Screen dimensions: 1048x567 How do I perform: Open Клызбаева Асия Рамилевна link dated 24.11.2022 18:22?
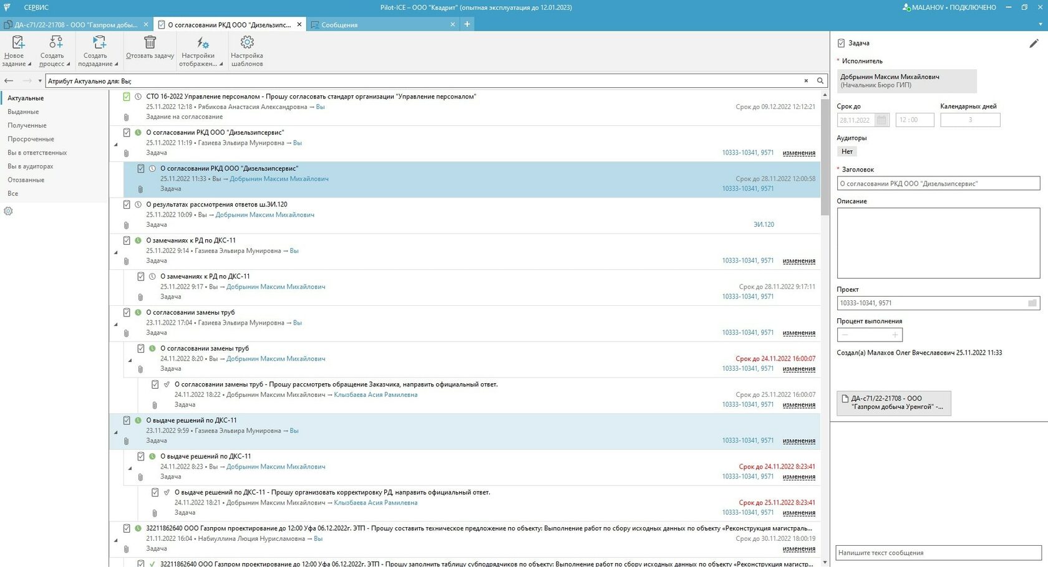pos(376,395)
